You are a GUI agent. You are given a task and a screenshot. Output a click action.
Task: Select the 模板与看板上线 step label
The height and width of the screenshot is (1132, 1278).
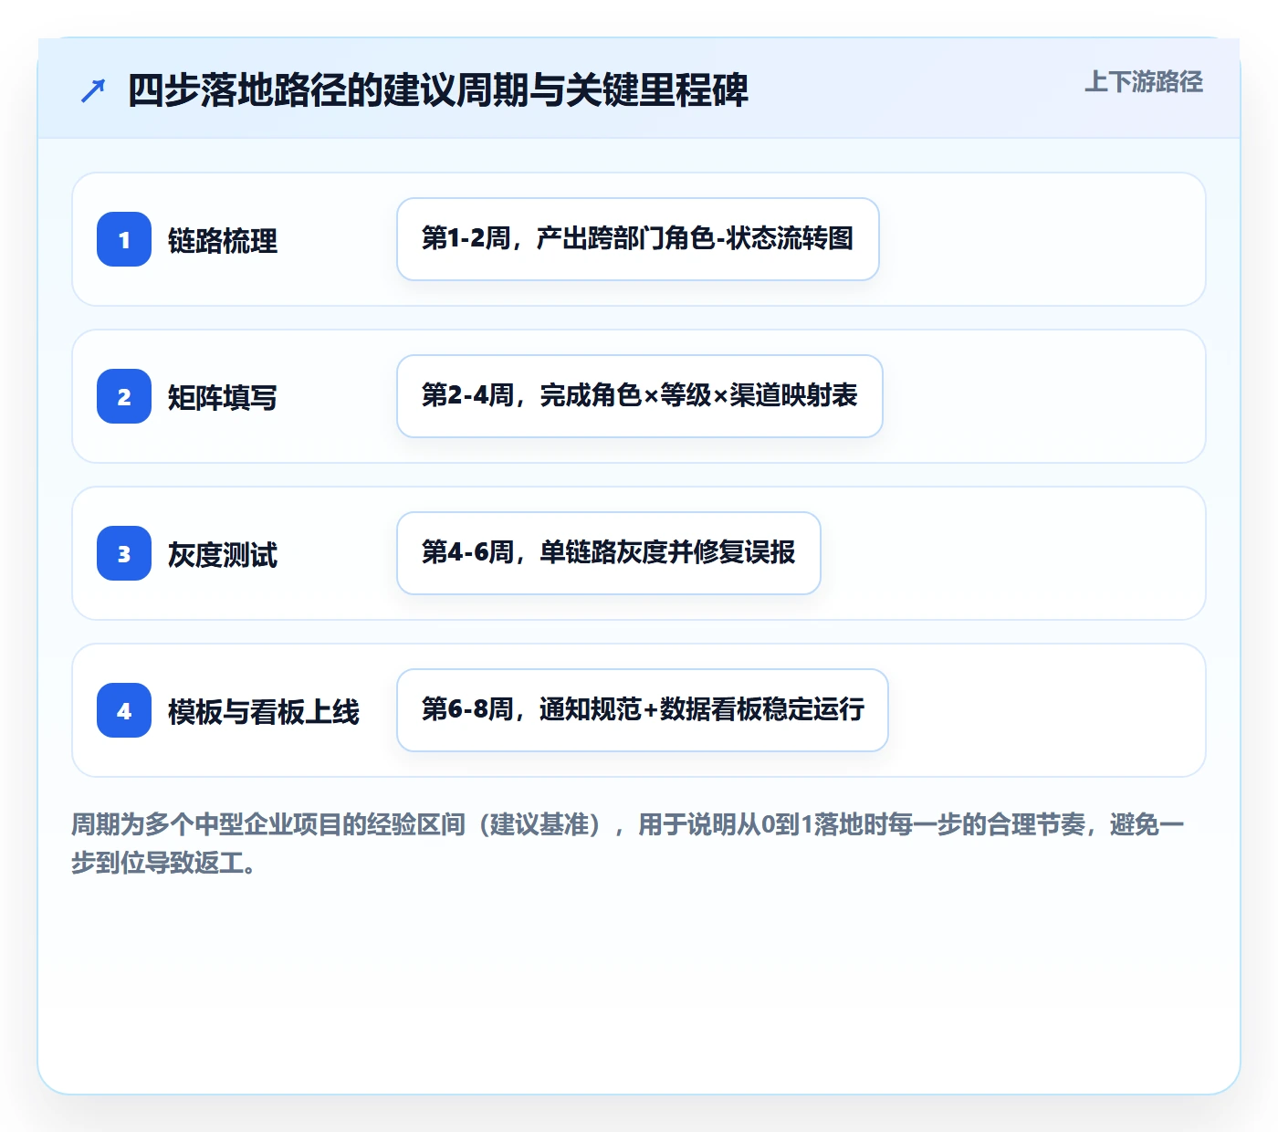click(264, 712)
